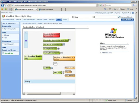139x103 pixels.
Task: Open the Reports navigation tab
Action: tap(52, 20)
